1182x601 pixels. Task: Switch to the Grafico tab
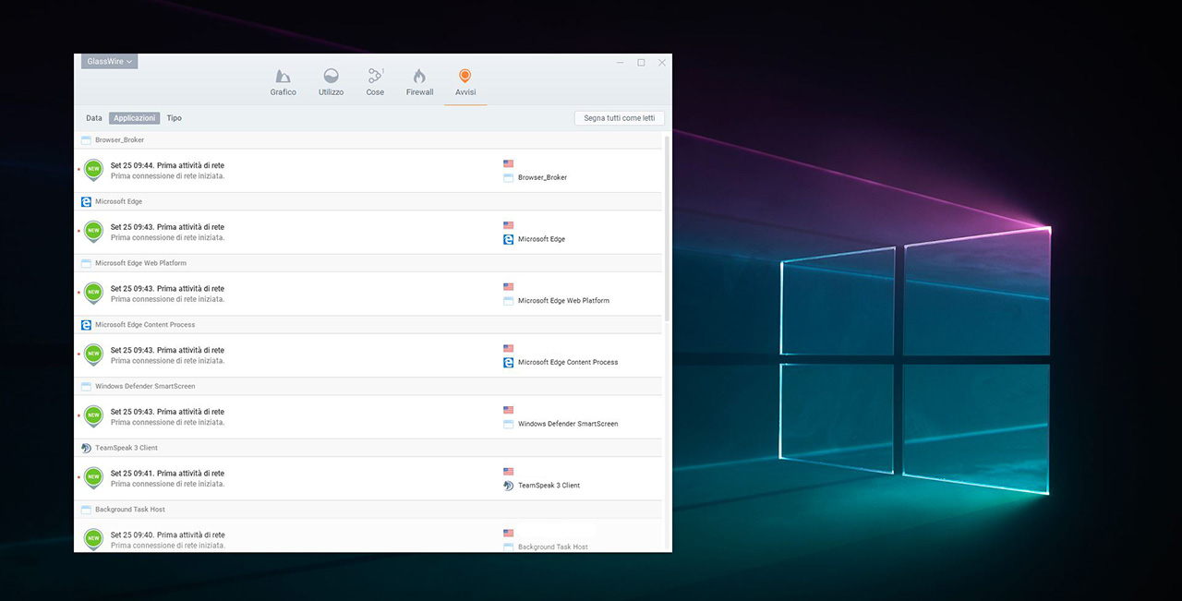(x=283, y=82)
